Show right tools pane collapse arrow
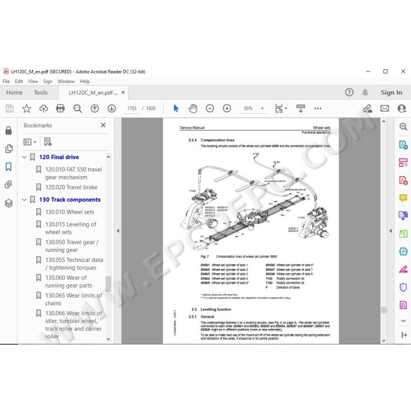This screenshot has height=411, width=411. coord(390,231)
